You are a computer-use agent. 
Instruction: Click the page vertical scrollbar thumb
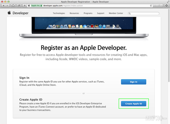pos(169,46)
